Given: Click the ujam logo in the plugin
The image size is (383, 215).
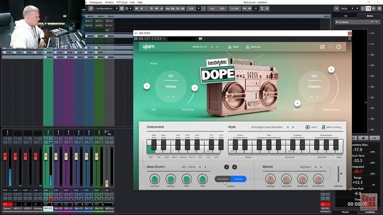Looking at the screenshot, I should pyautogui.click(x=148, y=47).
